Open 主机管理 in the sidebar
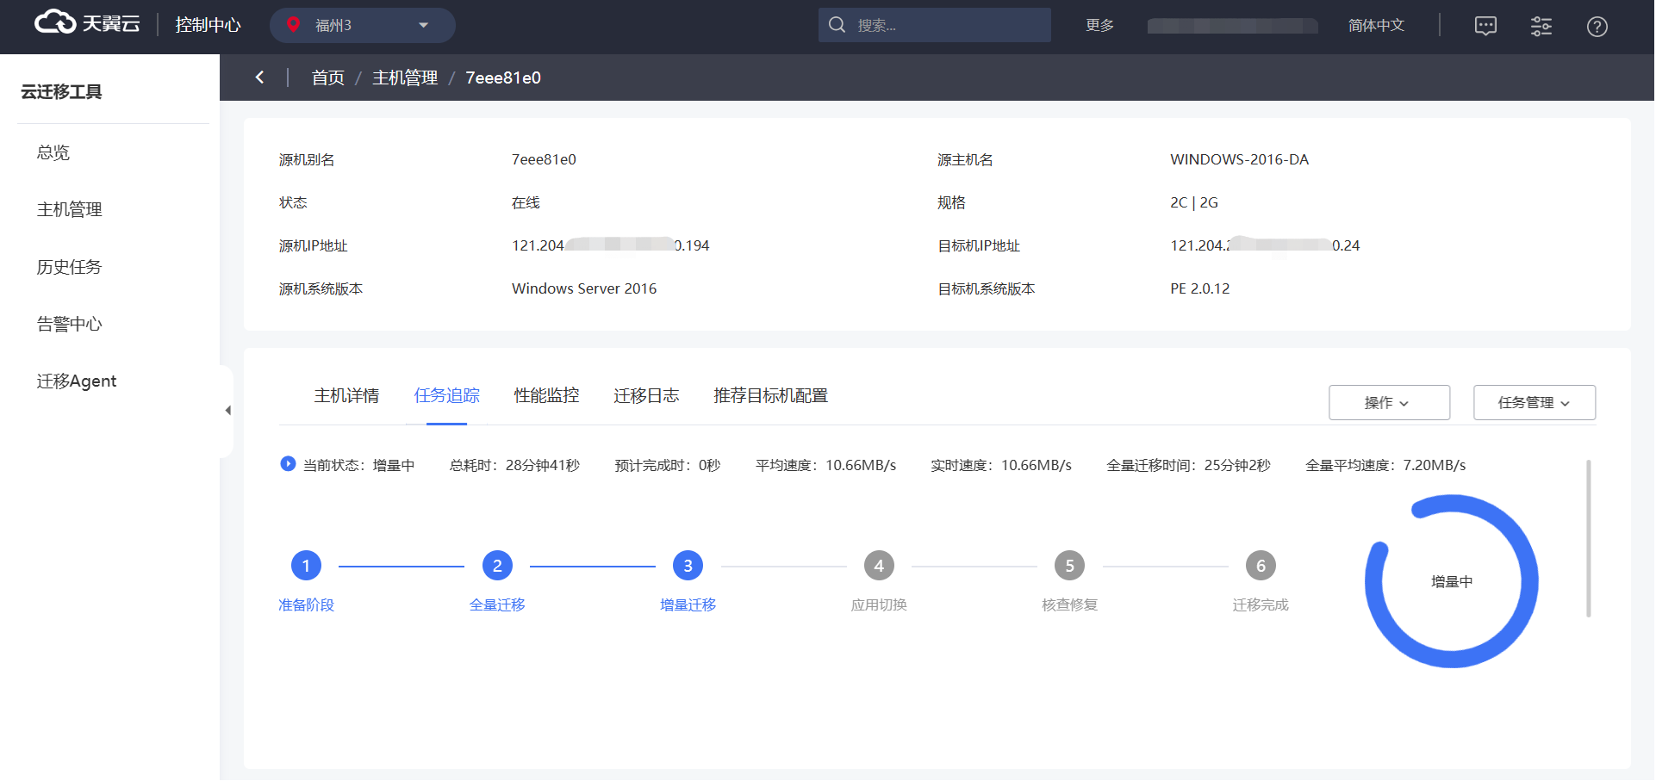This screenshot has height=781, width=1656. point(70,209)
